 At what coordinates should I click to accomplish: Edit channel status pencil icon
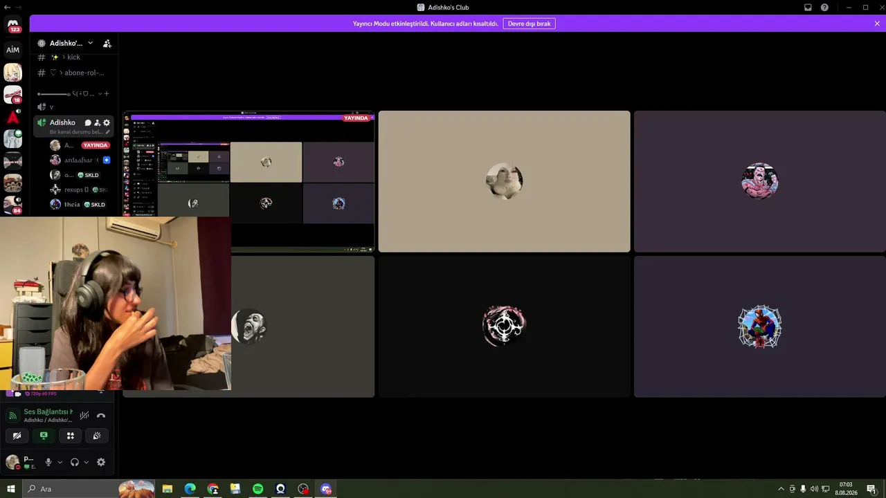point(107,131)
